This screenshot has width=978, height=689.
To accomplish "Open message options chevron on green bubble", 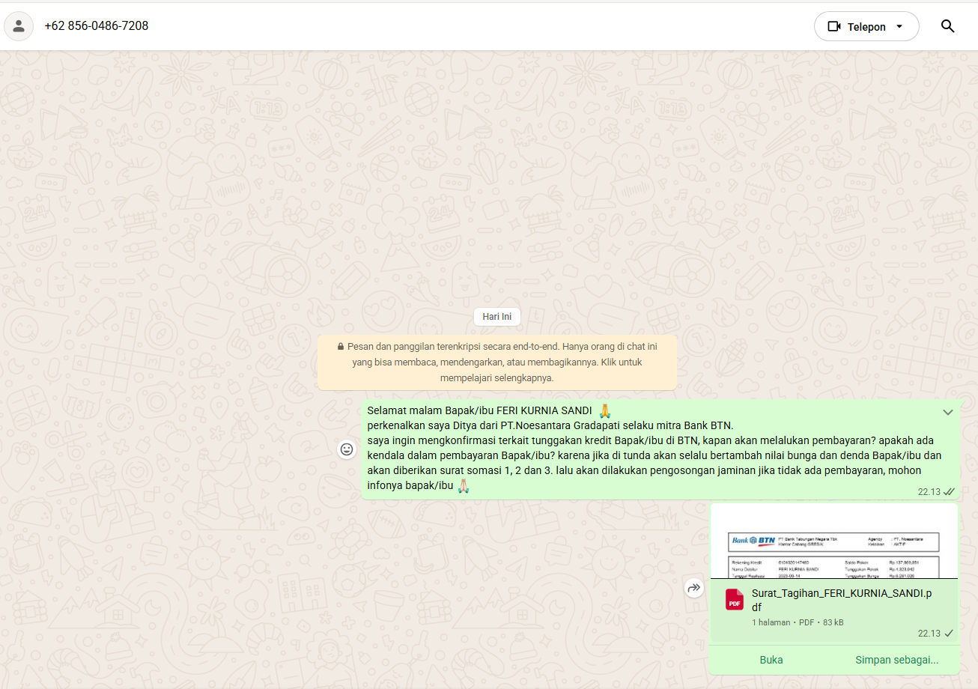I will point(947,413).
